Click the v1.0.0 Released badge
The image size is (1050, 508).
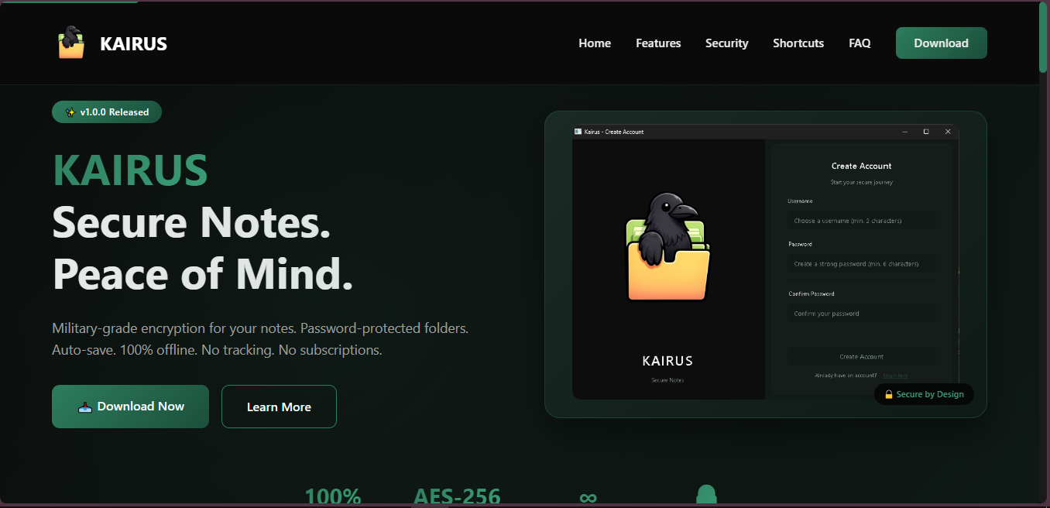[x=107, y=112]
